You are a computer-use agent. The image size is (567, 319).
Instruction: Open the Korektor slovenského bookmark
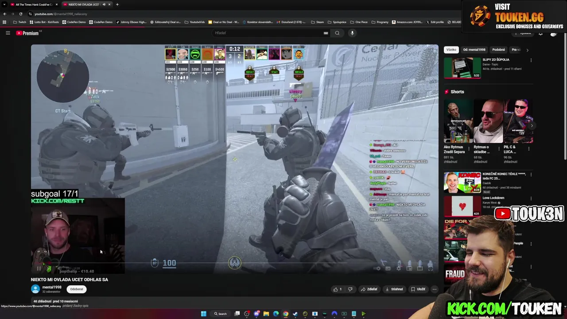click(x=258, y=22)
